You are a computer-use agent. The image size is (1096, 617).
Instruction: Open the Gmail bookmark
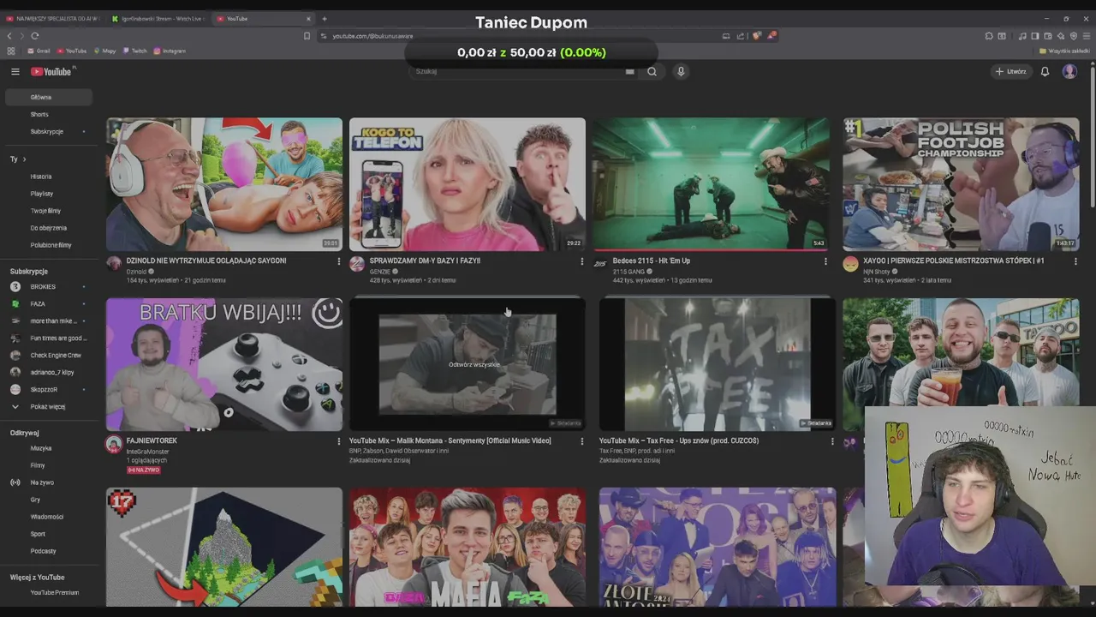click(39, 51)
